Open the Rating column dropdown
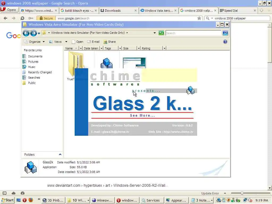Viewport: 272px width, 204px height. tap(164, 48)
